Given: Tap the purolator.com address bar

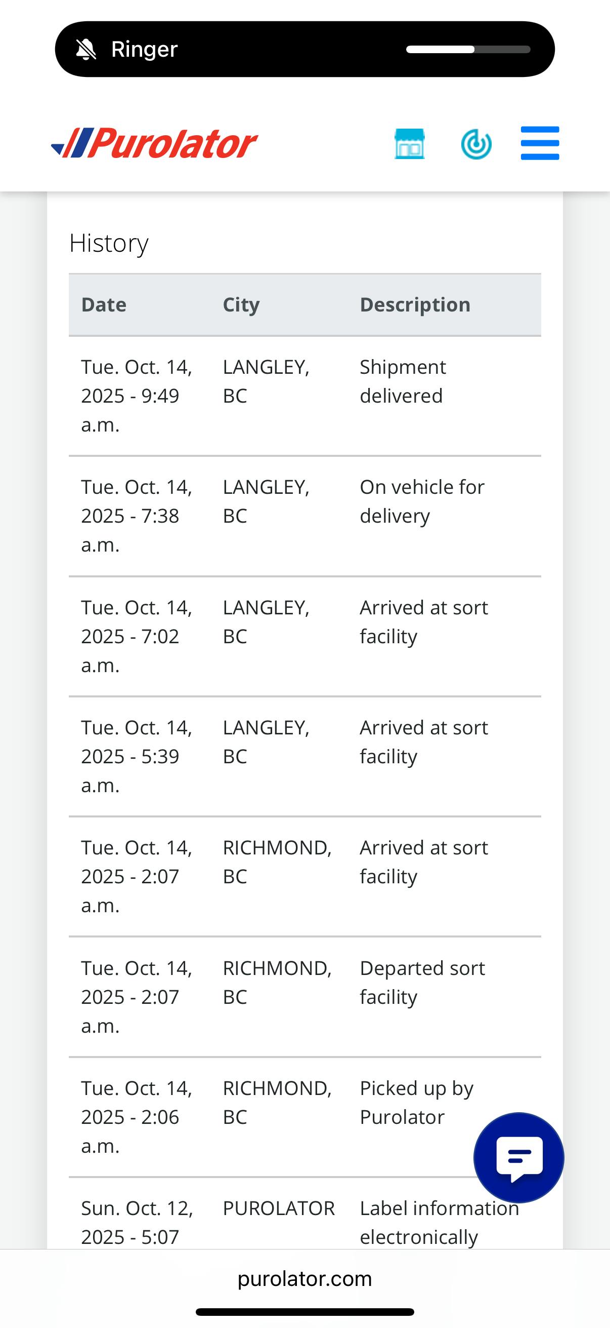Looking at the screenshot, I should 304,1279.
